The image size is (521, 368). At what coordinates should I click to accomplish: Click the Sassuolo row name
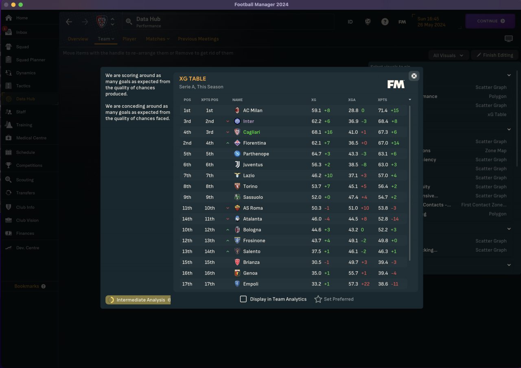(x=253, y=197)
